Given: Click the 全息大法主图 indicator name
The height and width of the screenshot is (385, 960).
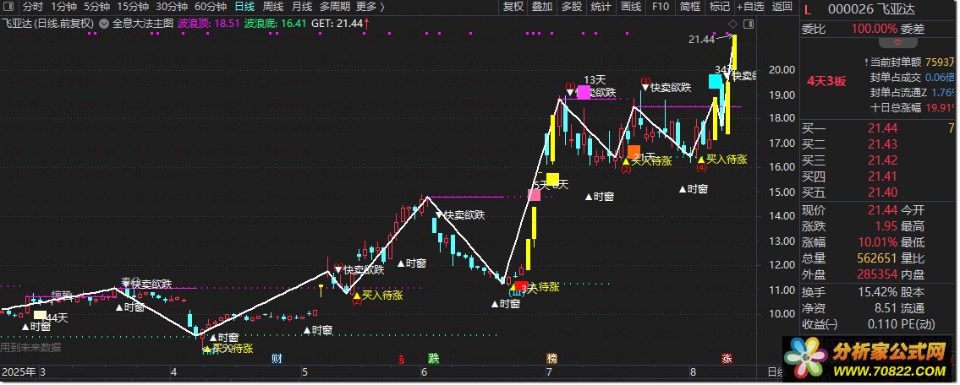Looking at the screenshot, I should [143, 24].
